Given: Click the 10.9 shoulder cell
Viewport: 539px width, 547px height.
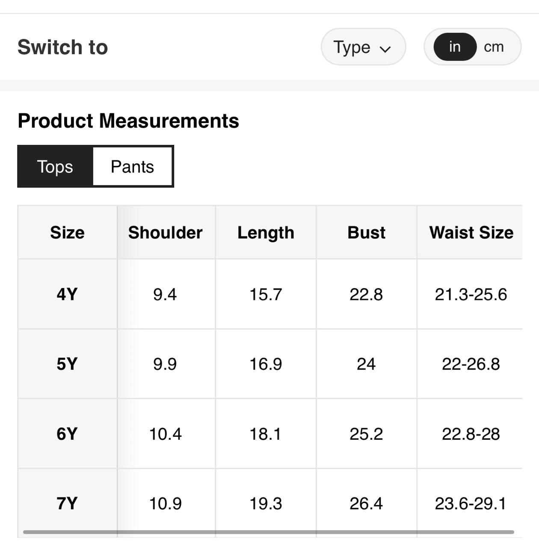Looking at the screenshot, I should point(165,503).
